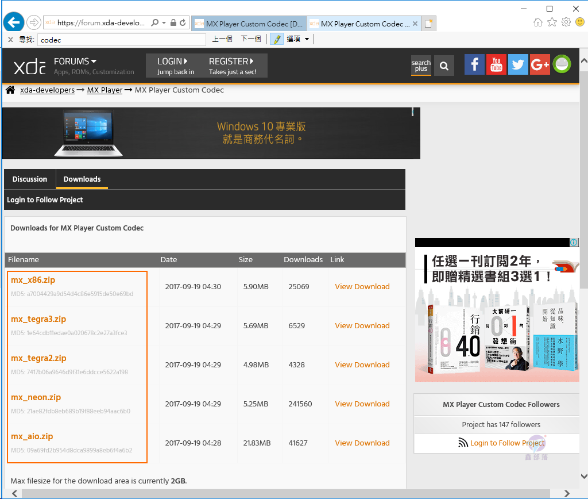This screenshot has height=499, width=588.
Task: View Download for mx_x86.zip
Action: point(362,286)
